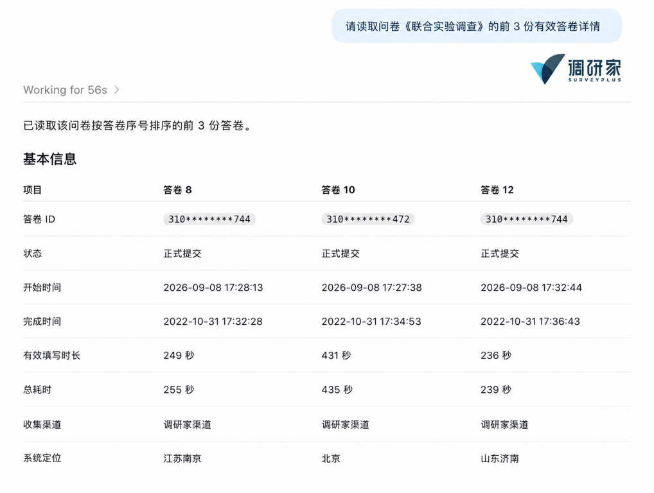Select the 答卷 8 ID code 310********744
Image resolution: width=654 pixels, height=493 pixels.
pos(209,219)
